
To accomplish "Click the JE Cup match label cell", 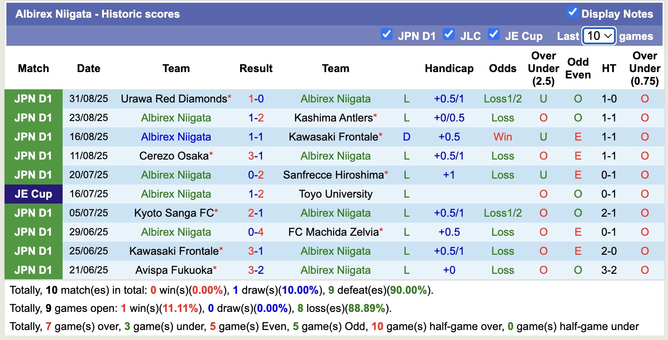I will 33,194.
